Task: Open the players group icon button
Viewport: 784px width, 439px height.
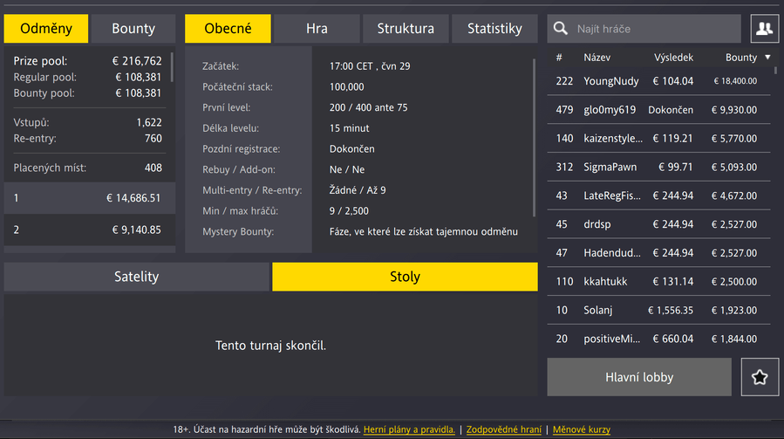Action: [765, 29]
